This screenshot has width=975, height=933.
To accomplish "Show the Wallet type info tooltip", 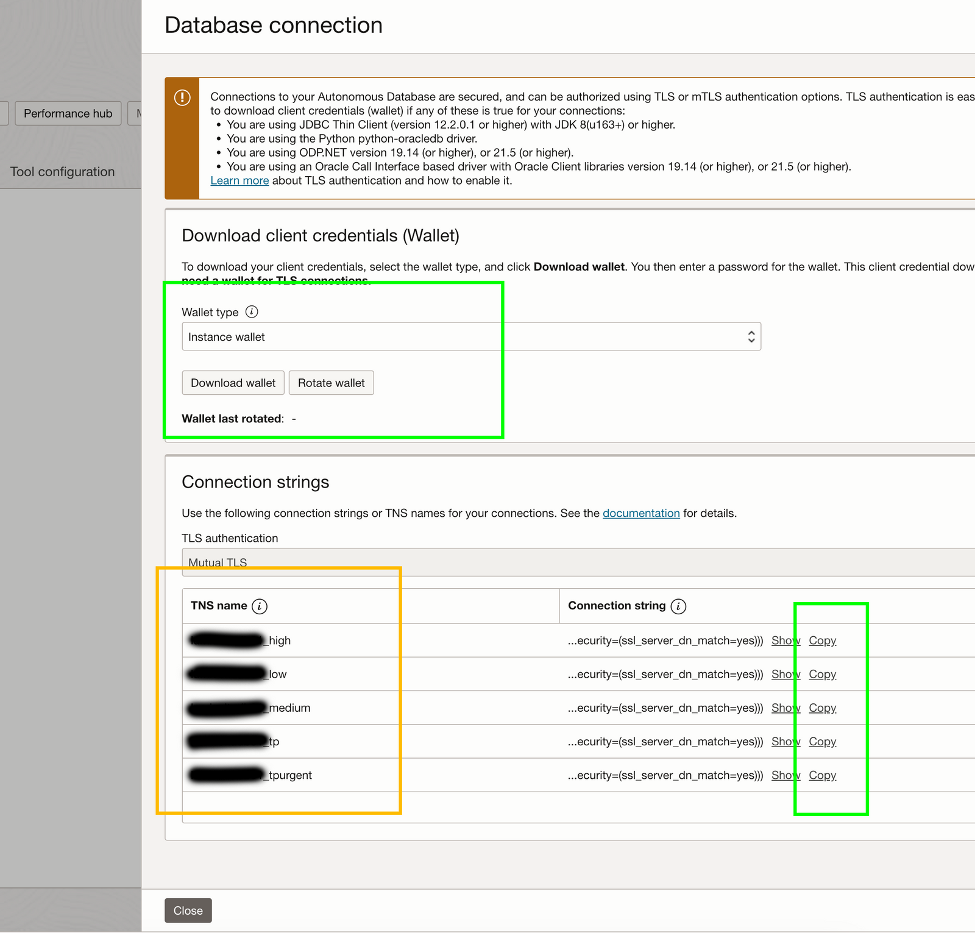I will (x=251, y=312).
